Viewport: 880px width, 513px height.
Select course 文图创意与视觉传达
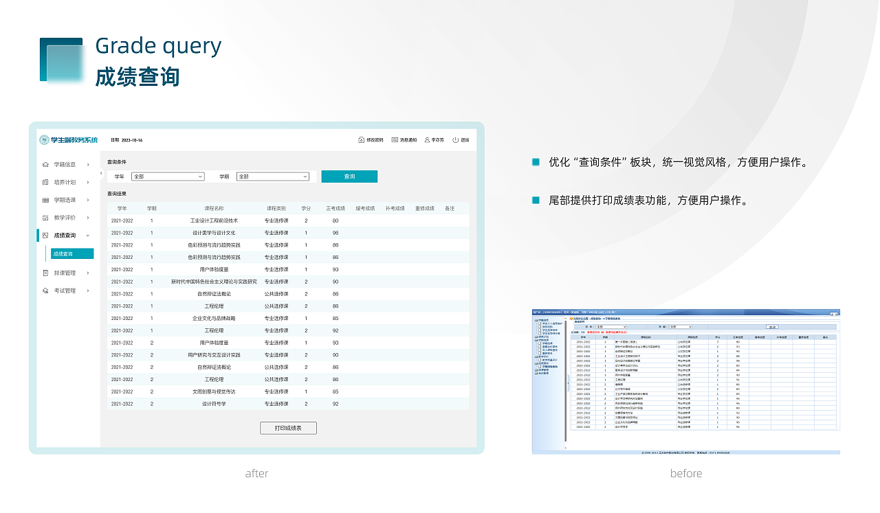[x=214, y=391]
